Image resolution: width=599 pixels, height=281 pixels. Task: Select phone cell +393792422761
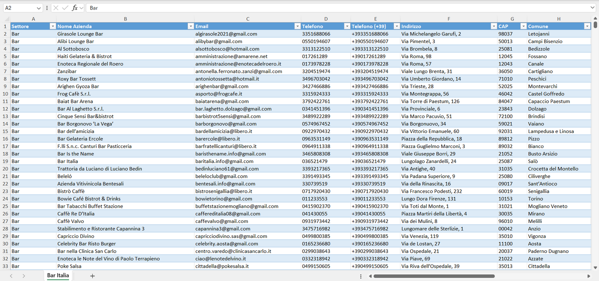pos(376,101)
